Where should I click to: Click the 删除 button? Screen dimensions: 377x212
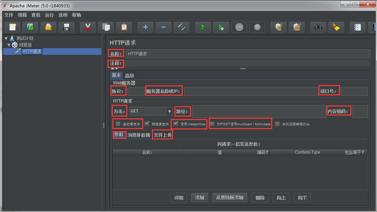click(x=260, y=197)
